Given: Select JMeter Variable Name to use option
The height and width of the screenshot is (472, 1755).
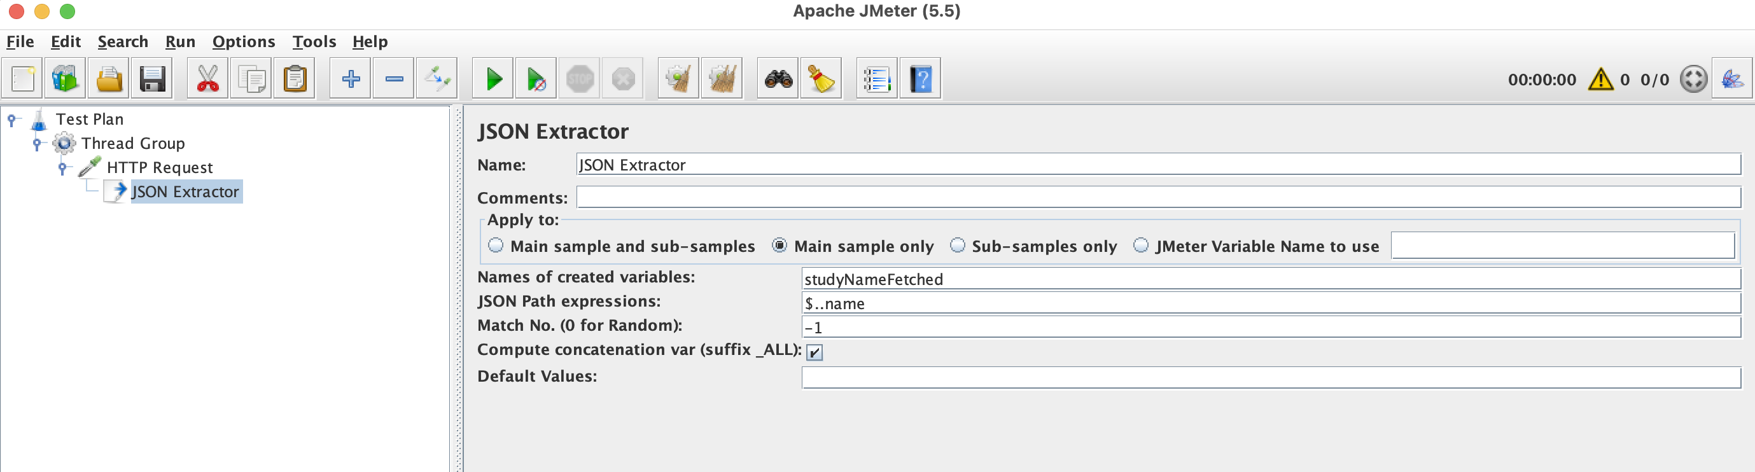Looking at the screenshot, I should pyautogui.click(x=1140, y=245).
